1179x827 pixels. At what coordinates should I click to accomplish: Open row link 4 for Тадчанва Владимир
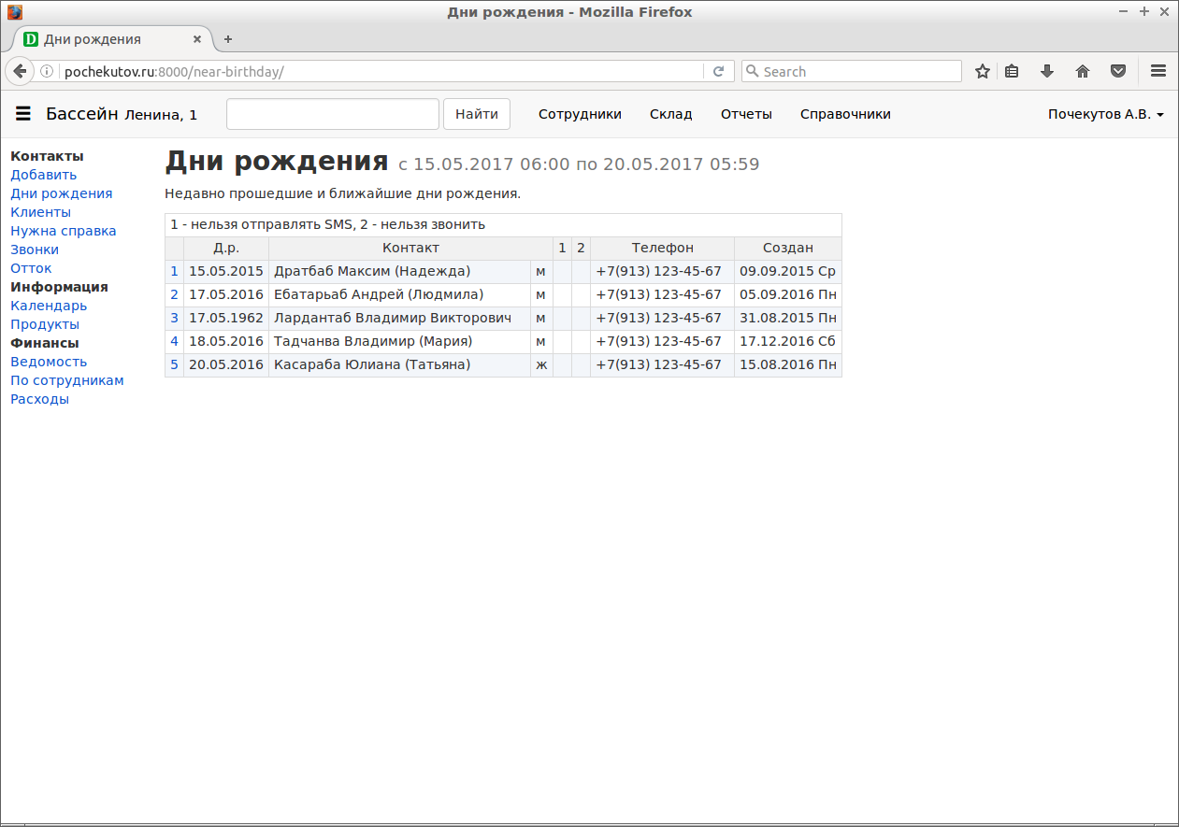[x=174, y=341]
